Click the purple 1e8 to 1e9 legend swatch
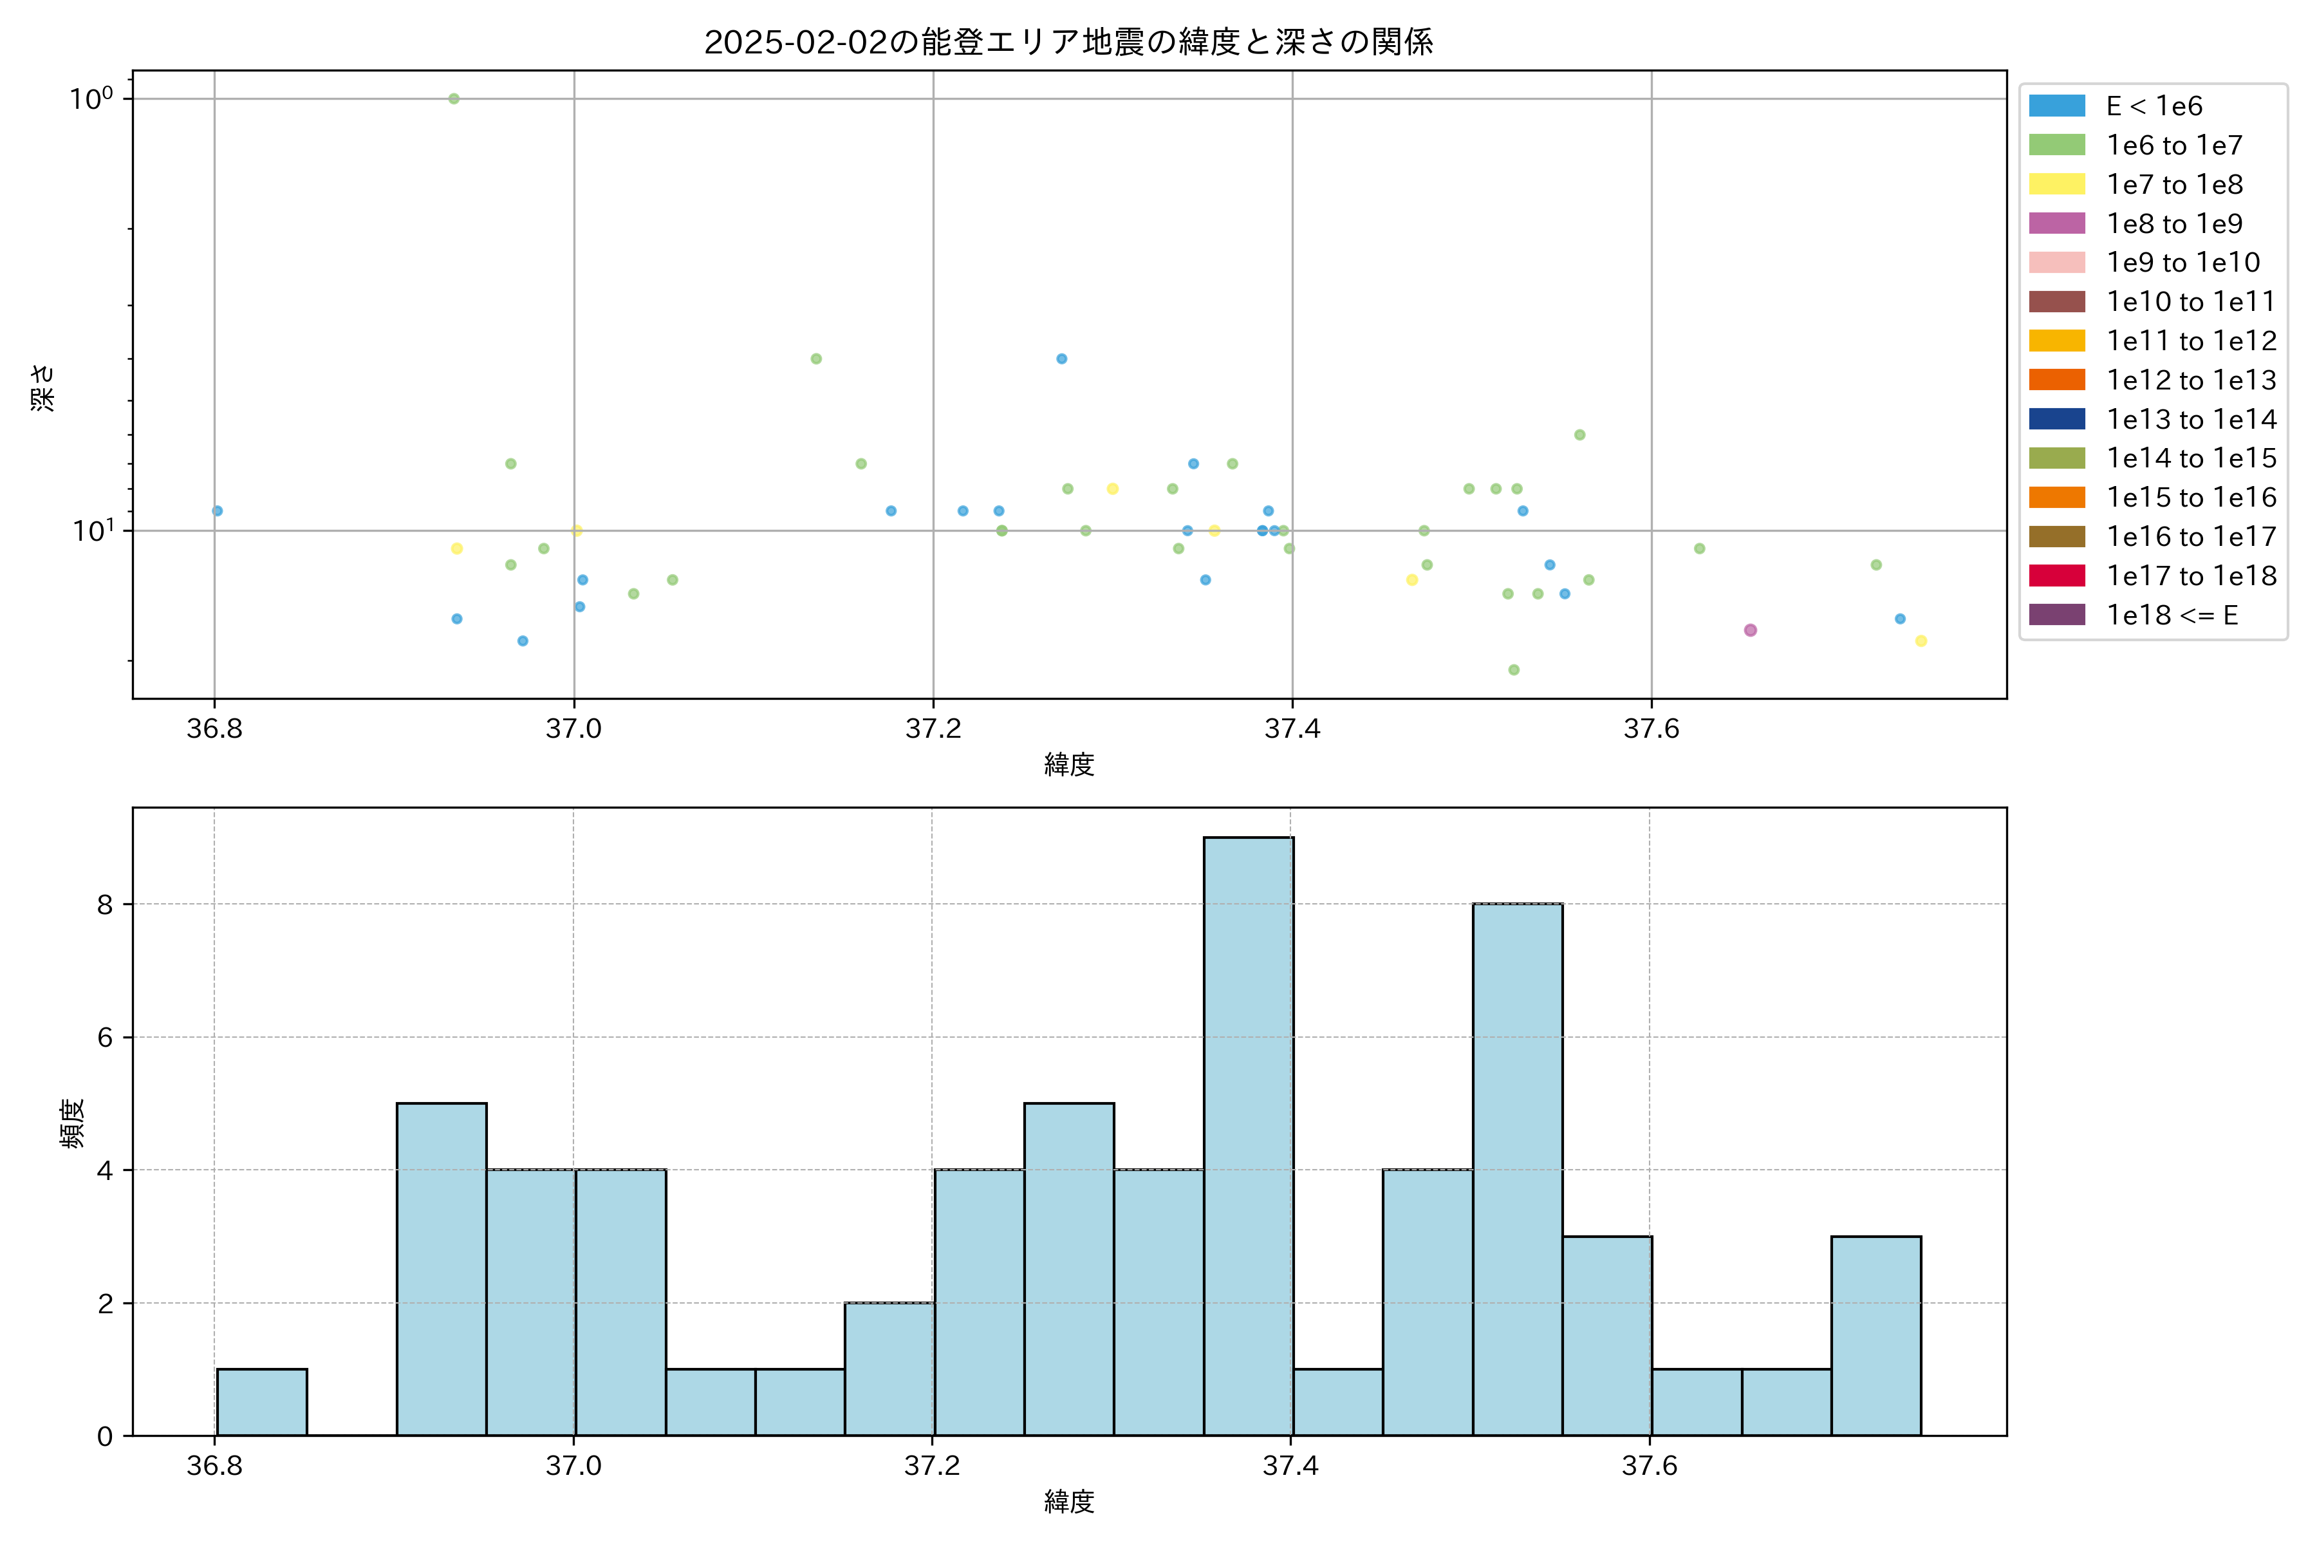The image size is (2317, 1545). 2057,223
